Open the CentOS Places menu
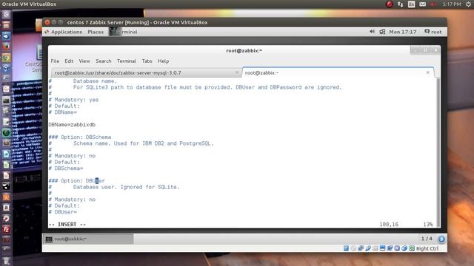 [x=96, y=32]
